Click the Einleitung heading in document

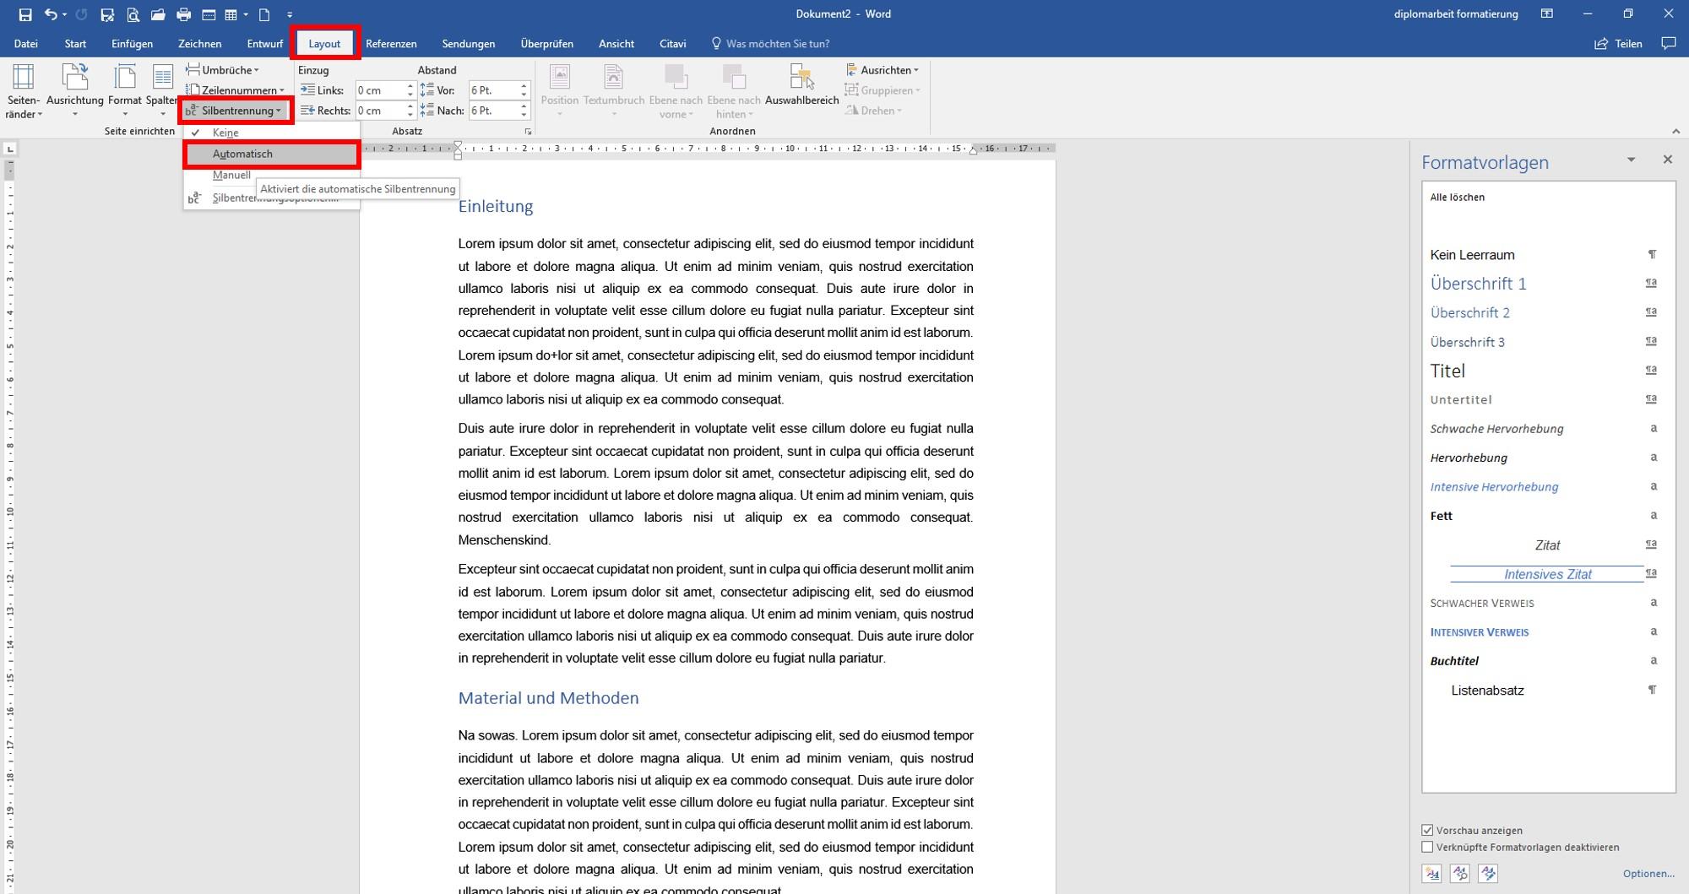(x=496, y=207)
